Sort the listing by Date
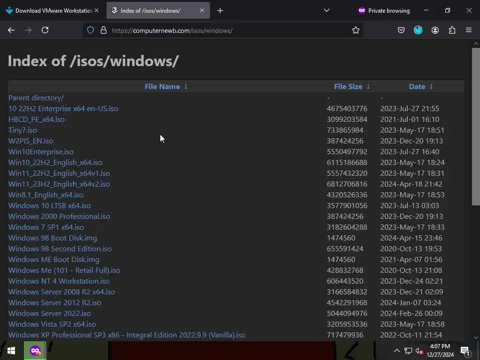The width and height of the screenshot is (480, 360). (417, 87)
